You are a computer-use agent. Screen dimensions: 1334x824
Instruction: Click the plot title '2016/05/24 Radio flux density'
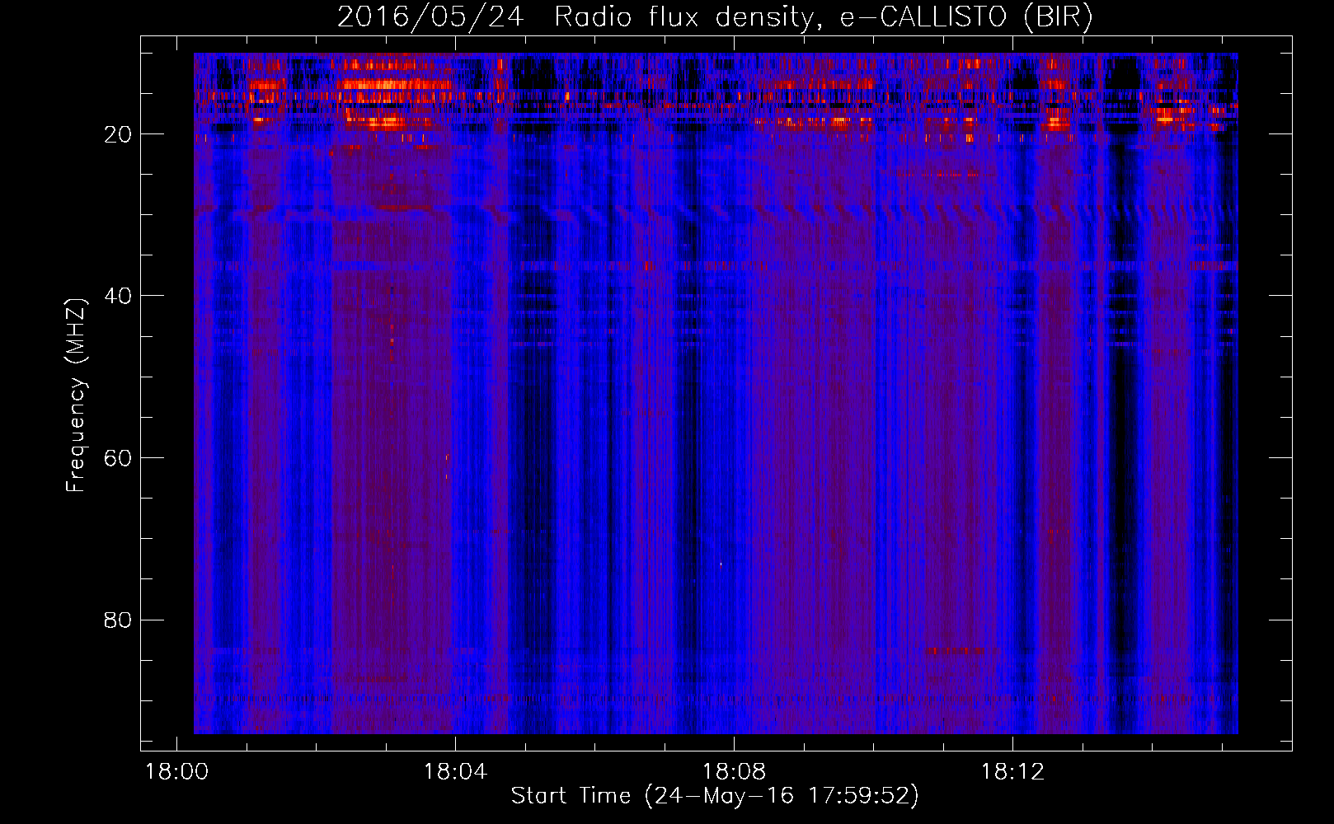(715, 17)
